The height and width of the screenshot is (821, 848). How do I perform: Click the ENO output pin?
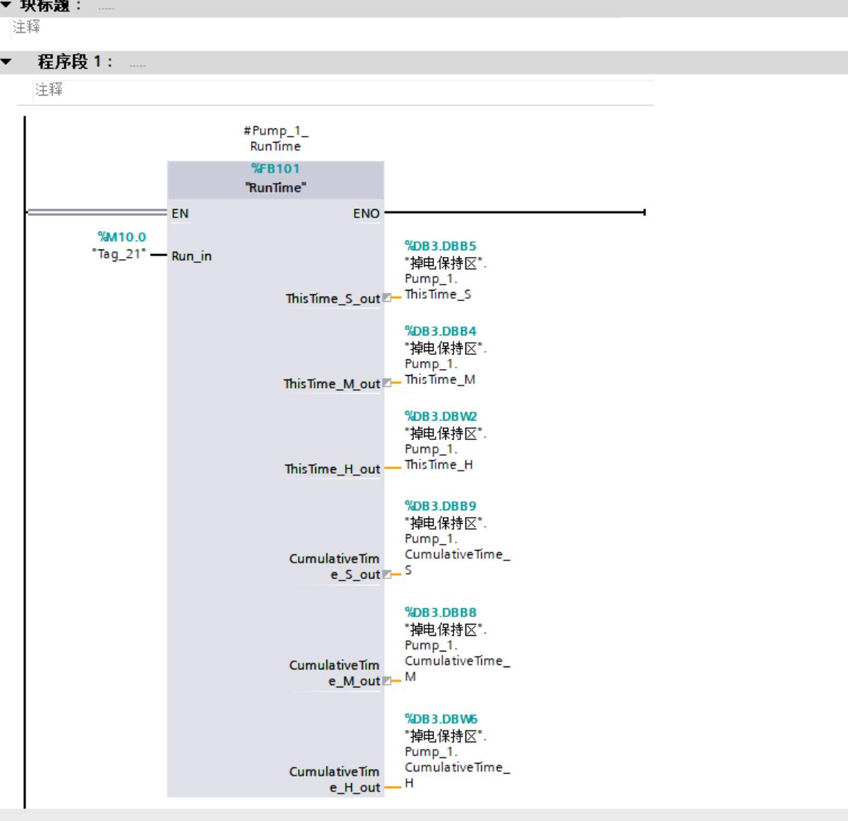point(365,214)
